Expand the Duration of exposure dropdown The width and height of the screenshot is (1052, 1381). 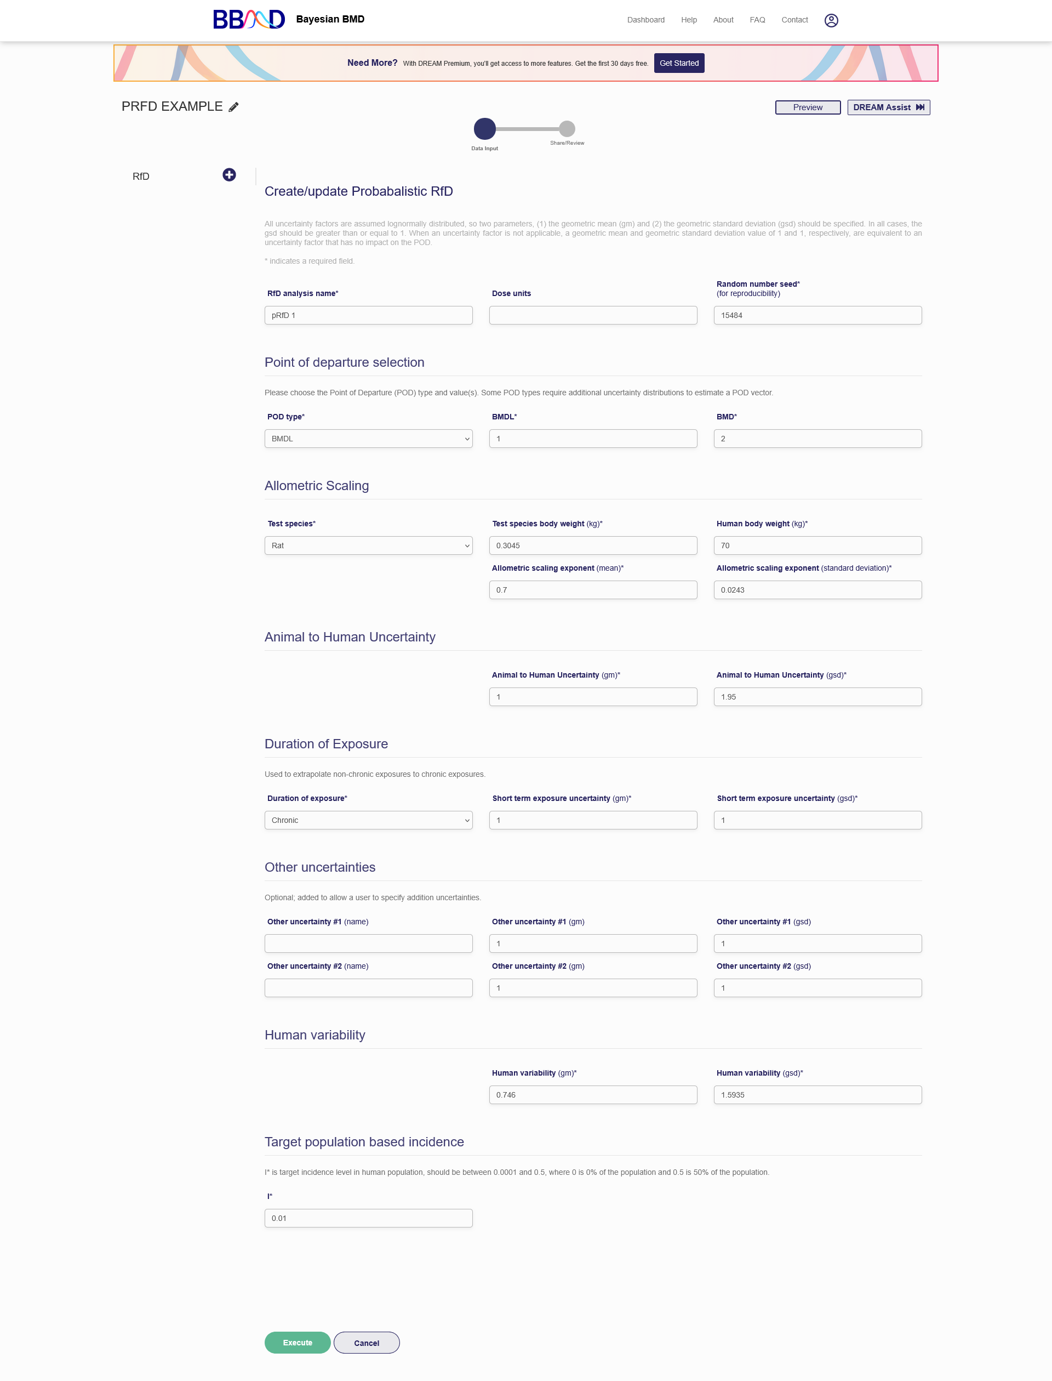click(x=368, y=820)
